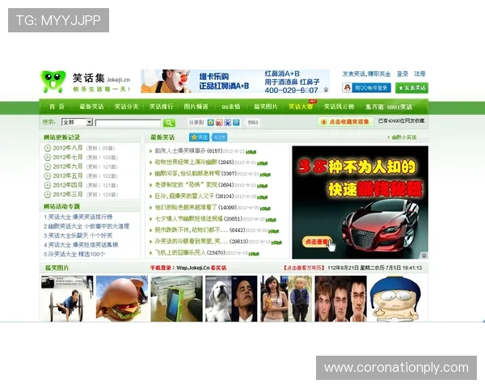The width and height of the screenshot is (485, 388).
Task: Click the green Jokeji.cn mascot logo
Action: 53,82
